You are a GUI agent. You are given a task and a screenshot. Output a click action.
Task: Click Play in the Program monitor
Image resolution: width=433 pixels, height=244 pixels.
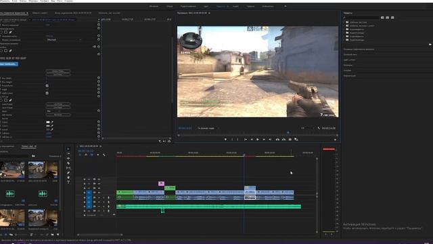258,140
